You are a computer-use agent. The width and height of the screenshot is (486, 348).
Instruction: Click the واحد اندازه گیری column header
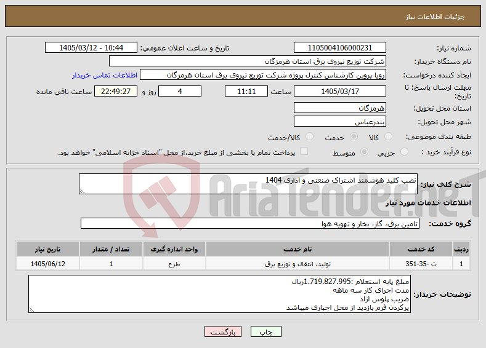click(174, 249)
